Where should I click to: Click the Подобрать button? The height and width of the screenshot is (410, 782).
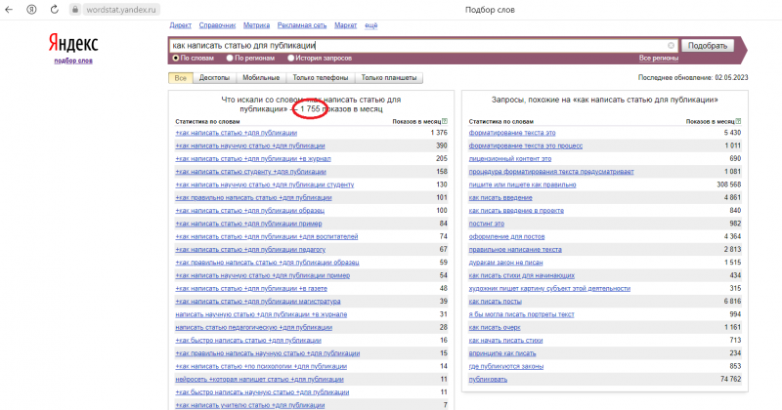707,46
